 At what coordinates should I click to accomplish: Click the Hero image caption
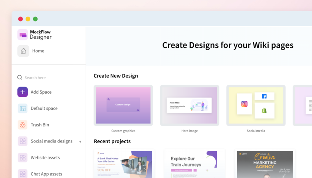189,131
